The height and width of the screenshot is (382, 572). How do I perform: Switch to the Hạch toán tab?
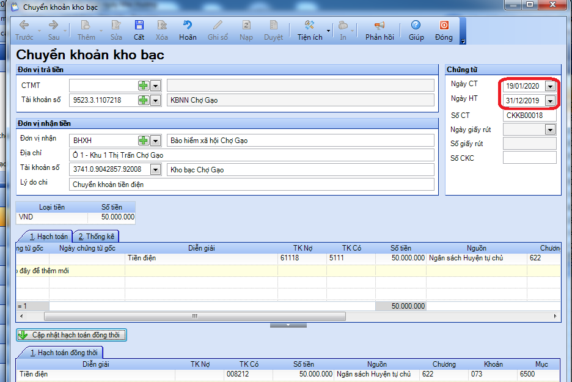pos(48,237)
